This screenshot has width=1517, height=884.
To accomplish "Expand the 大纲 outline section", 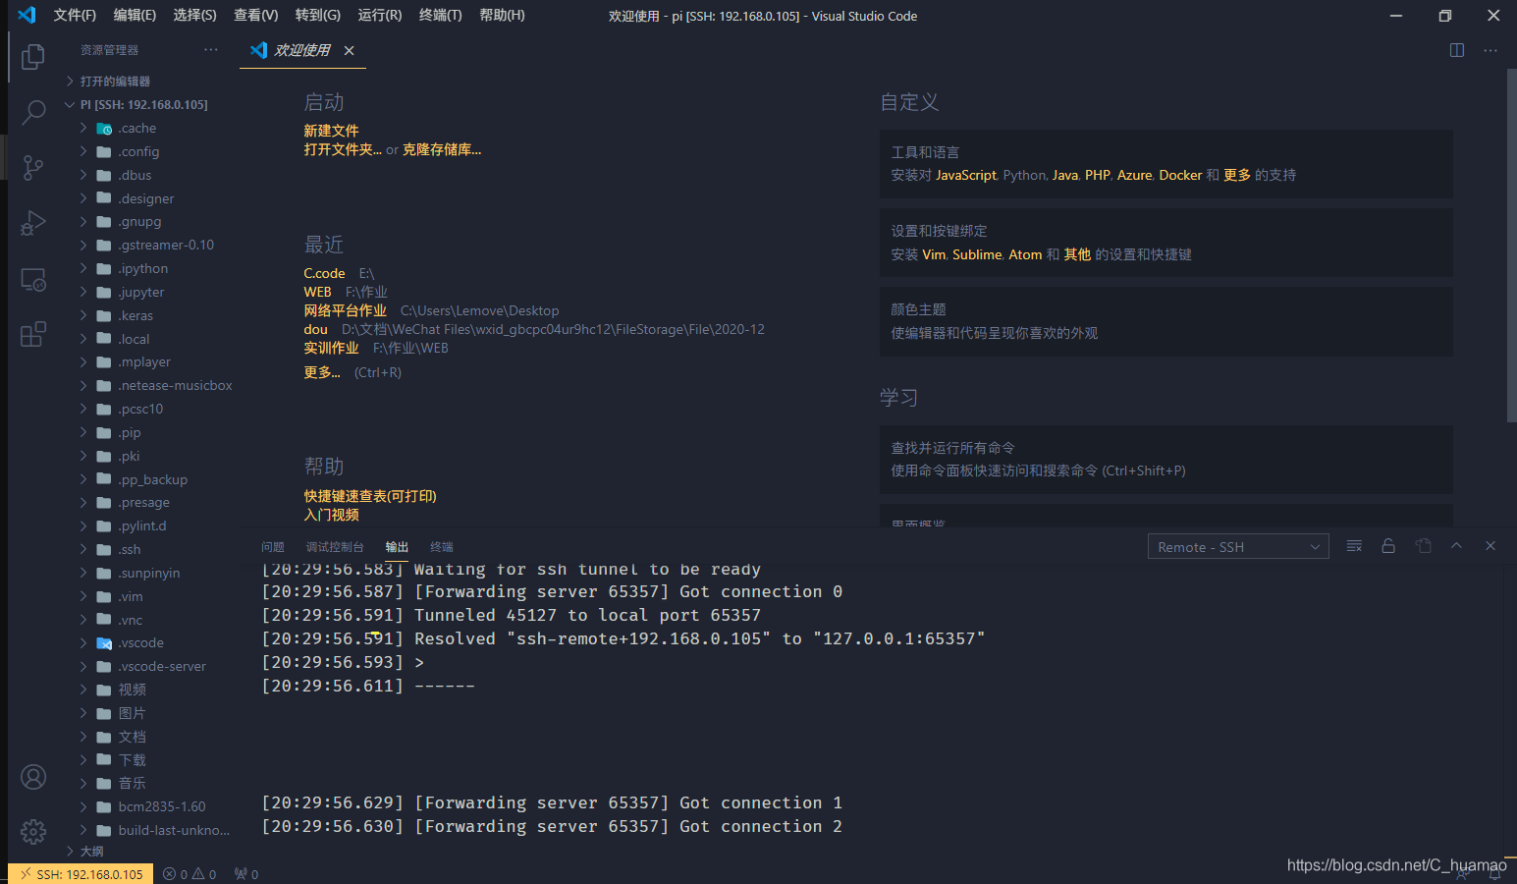I will (x=91, y=852).
